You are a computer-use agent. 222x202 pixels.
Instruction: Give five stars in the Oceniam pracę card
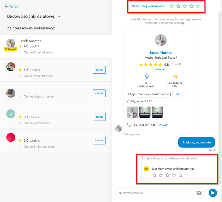[181, 175]
